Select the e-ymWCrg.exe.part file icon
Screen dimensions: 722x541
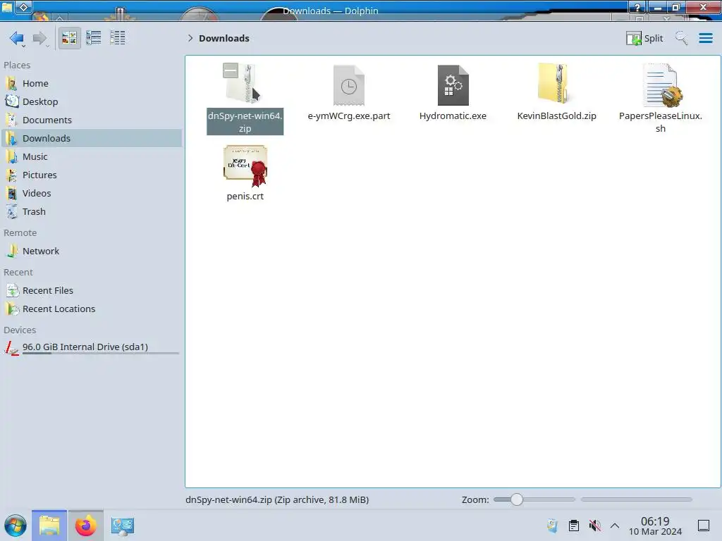click(348, 85)
